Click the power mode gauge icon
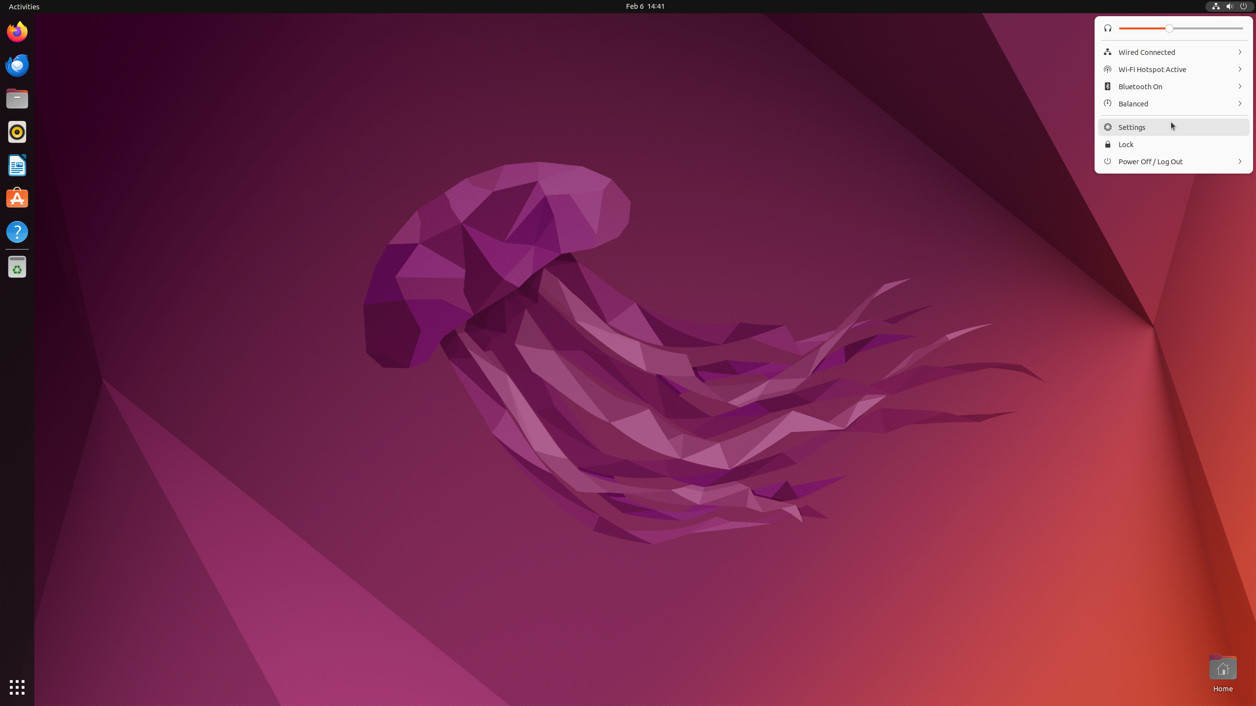This screenshot has width=1256, height=706. pyautogui.click(x=1107, y=103)
